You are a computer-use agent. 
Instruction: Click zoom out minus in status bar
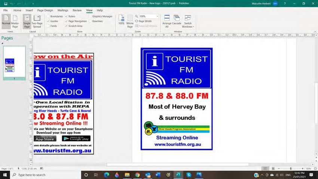[279, 169]
